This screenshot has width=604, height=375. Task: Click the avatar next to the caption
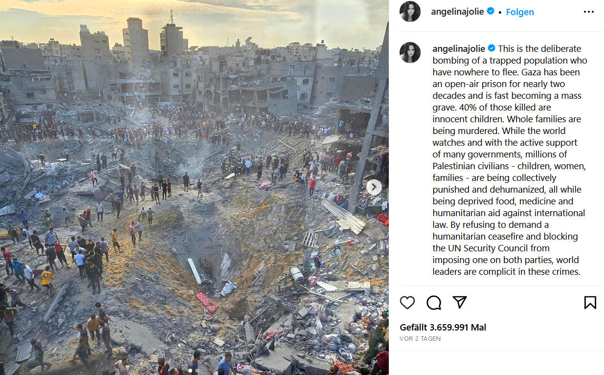click(410, 53)
